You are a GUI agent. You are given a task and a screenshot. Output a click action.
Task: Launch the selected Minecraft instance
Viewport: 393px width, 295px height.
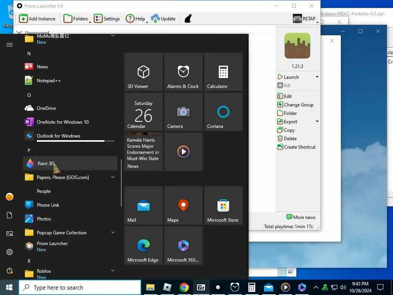(x=289, y=77)
